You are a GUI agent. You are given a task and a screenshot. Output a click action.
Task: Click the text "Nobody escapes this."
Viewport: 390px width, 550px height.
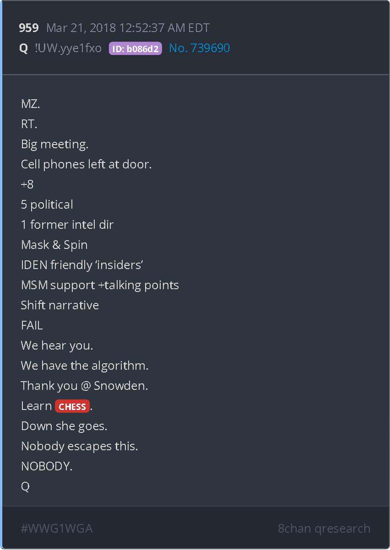[x=79, y=446]
